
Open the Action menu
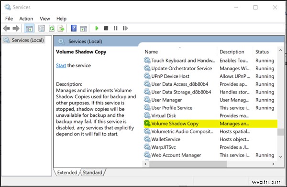tap(26, 19)
